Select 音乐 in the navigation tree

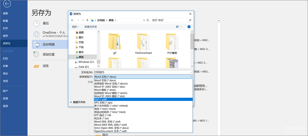pos(81,52)
